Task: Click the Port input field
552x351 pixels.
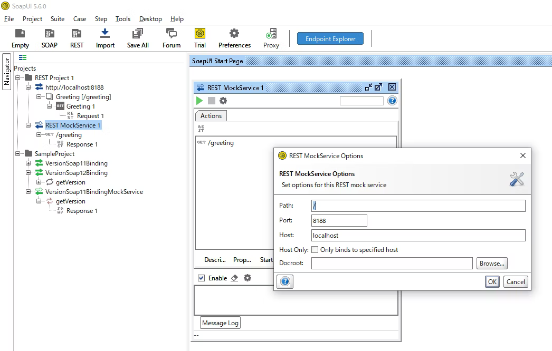Action: coord(339,221)
